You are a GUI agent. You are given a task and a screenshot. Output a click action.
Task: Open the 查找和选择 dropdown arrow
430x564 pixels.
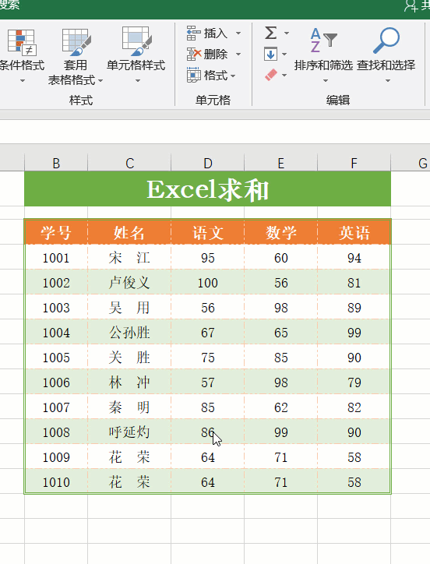(388, 80)
